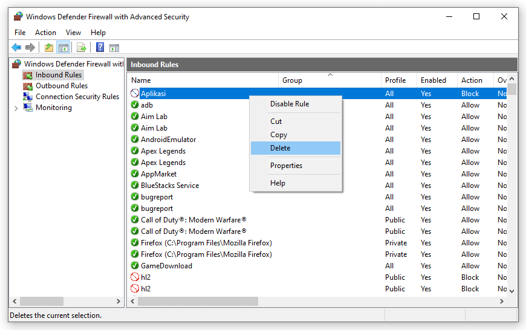Image resolution: width=526 pixels, height=330 pixels.
Task: Click the Forward arrow toolbar icon
Action: pyautogui.click(x=30, y=47)
